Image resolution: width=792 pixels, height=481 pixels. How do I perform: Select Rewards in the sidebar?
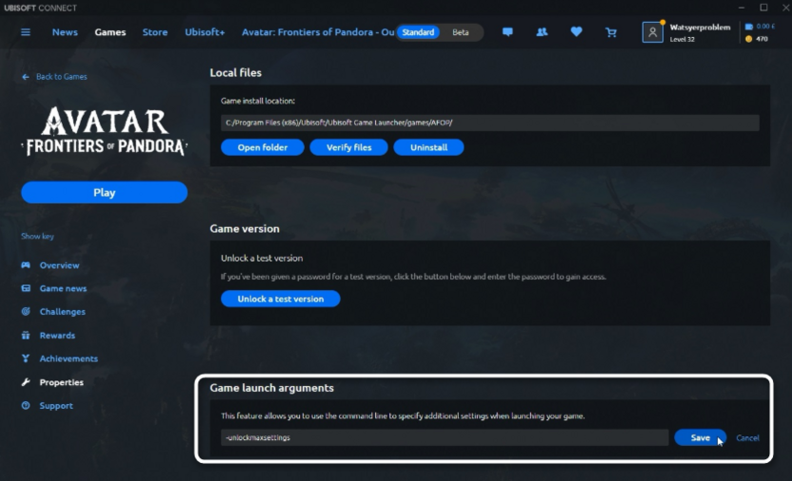57,336
